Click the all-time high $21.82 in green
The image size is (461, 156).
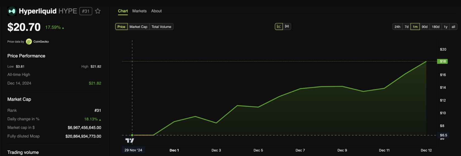[95, 83]
